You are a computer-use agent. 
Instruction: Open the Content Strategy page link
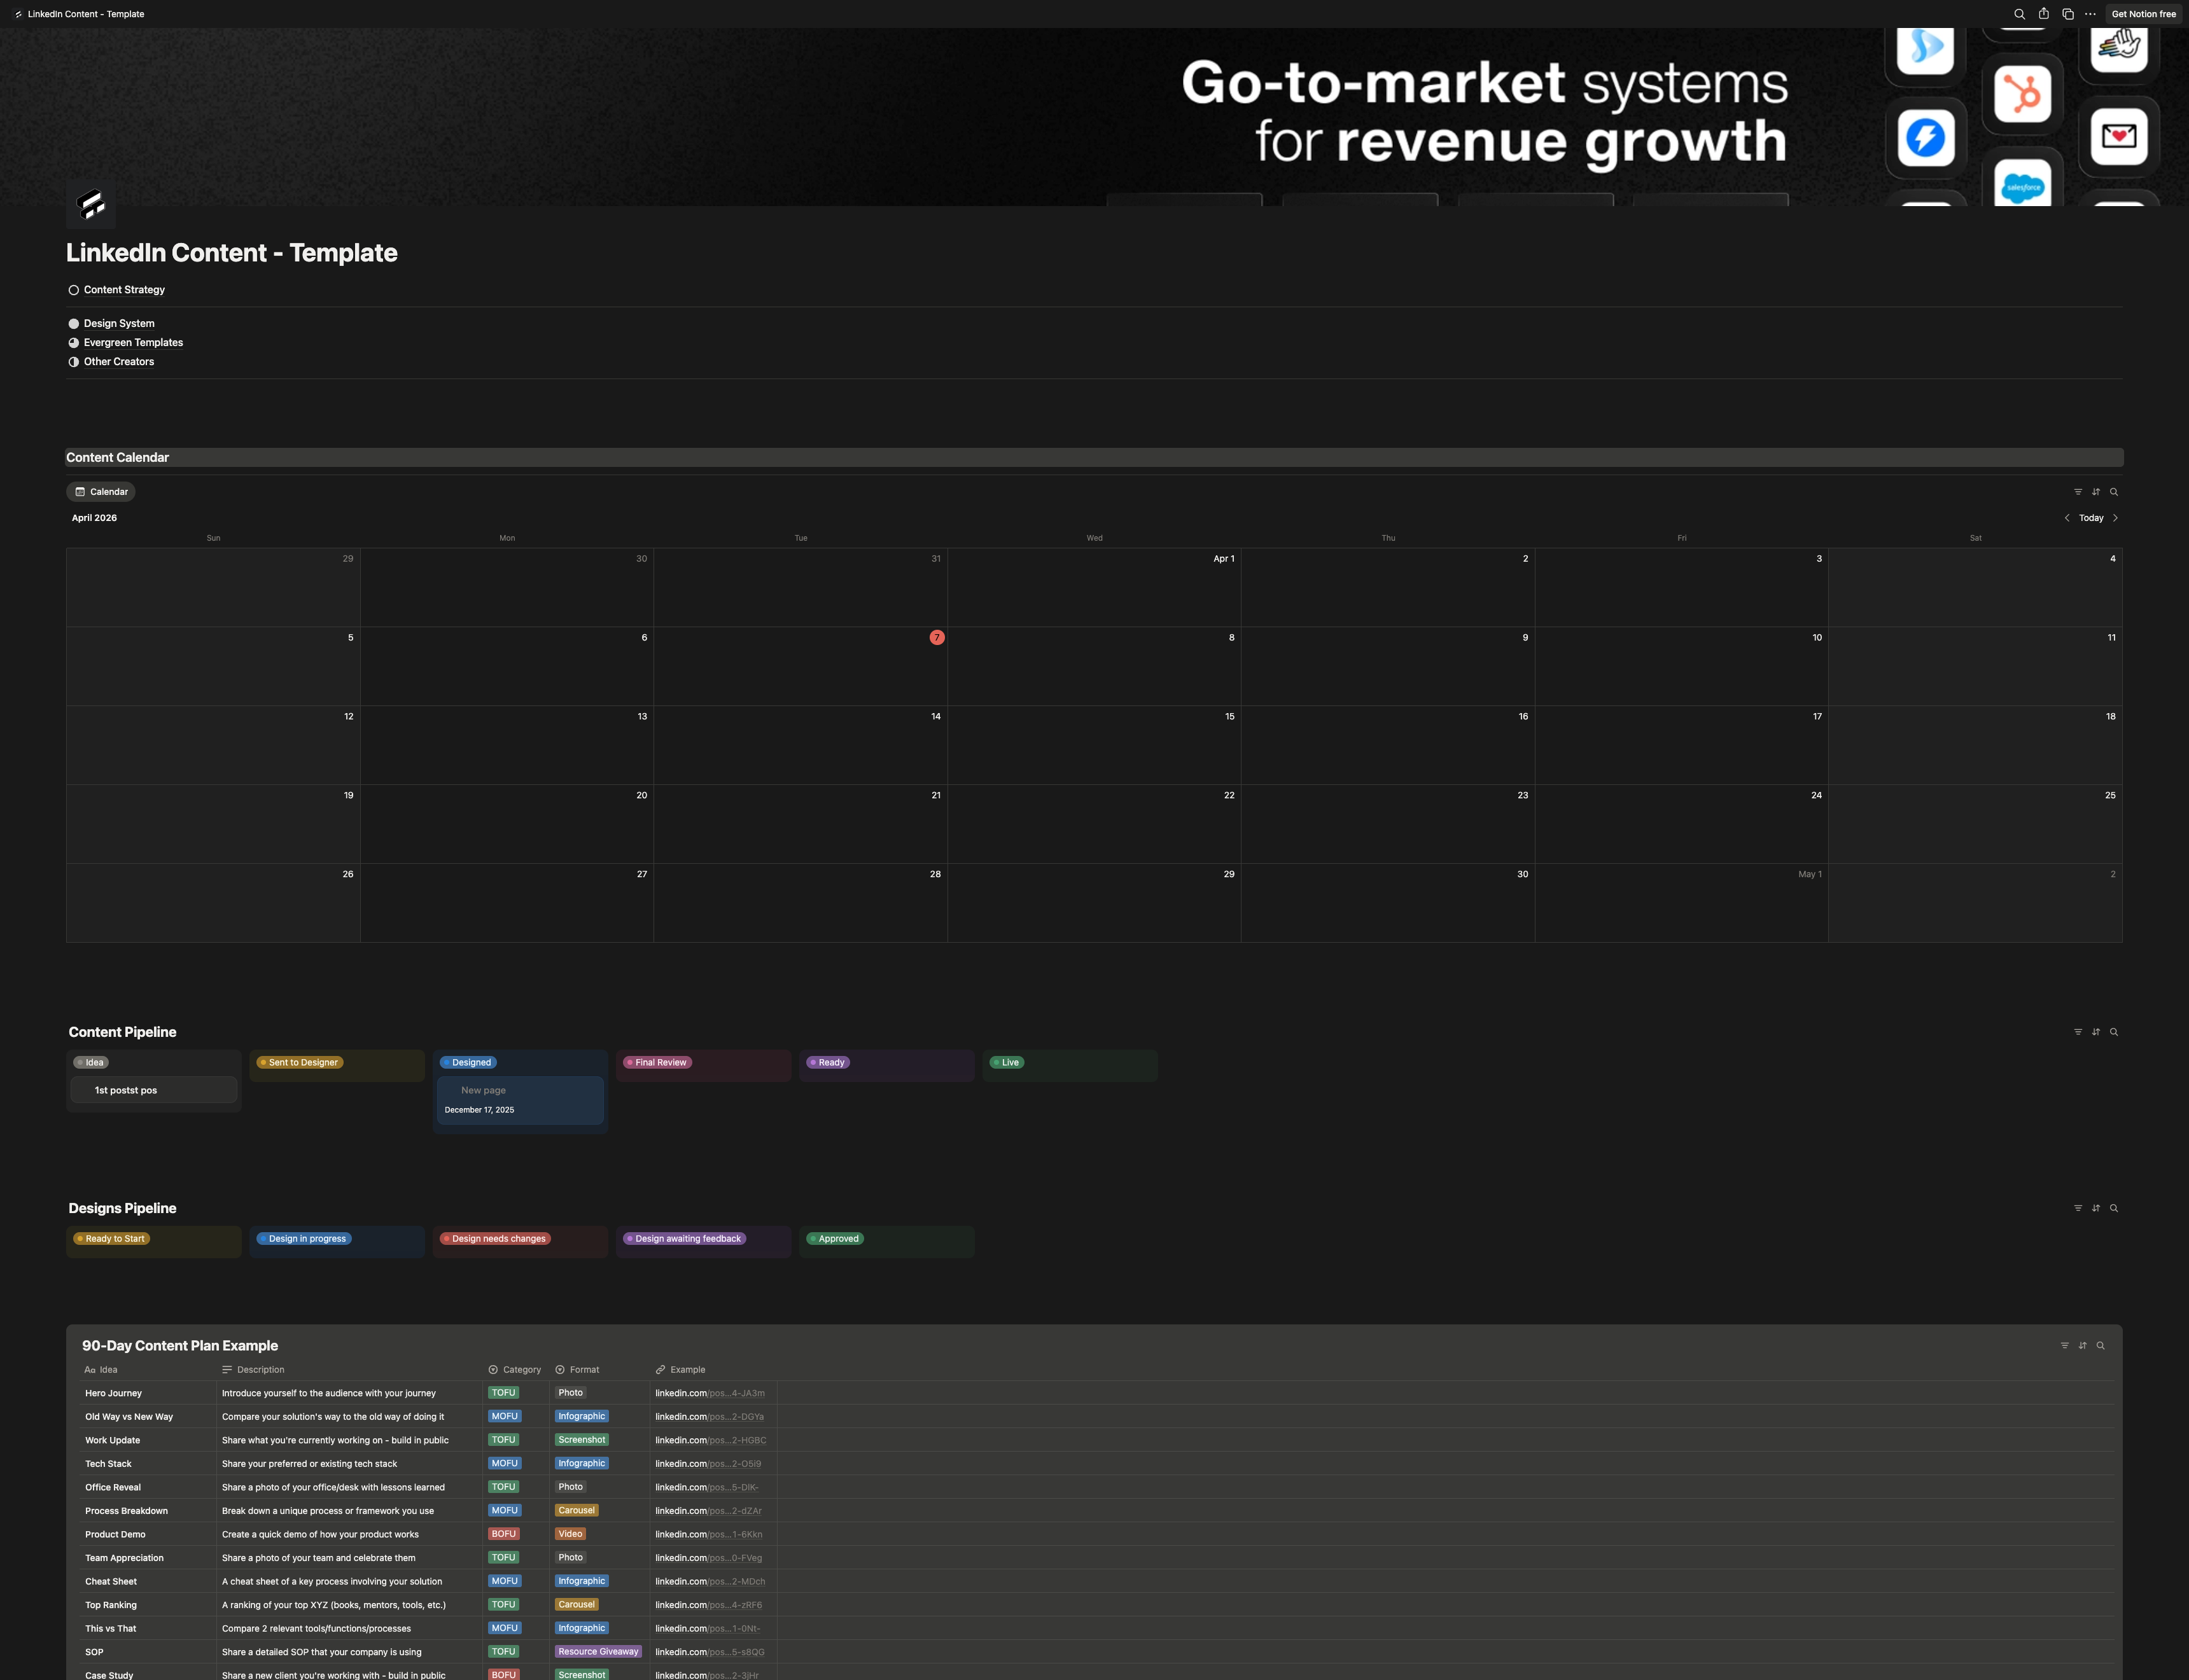pos(124,290)
